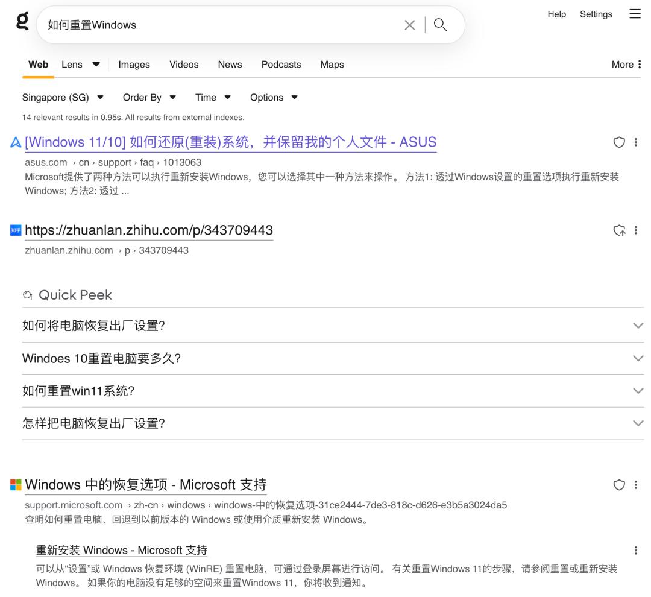
Task: Click shield icon beside ASUS result
Action: click(x=619, y=142)
